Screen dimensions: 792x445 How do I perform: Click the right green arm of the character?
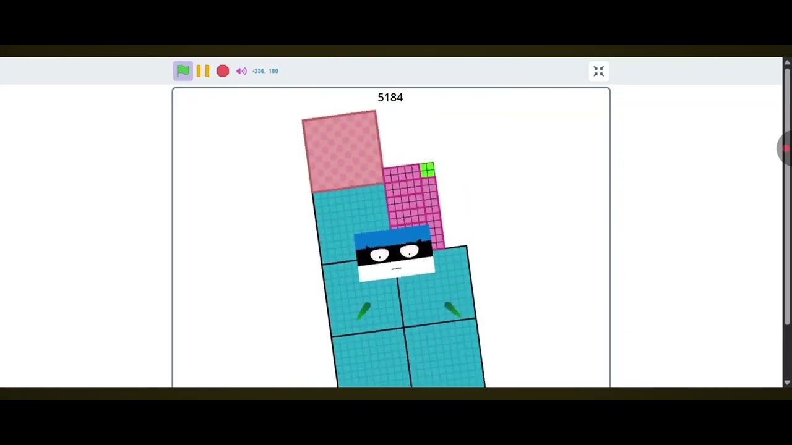click(x=452, y=310)
